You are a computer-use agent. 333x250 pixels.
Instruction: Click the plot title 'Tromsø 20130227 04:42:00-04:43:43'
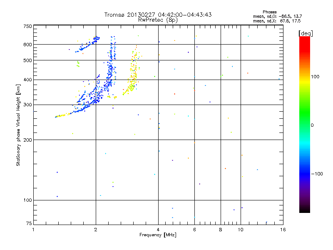[x=158, y=15]
